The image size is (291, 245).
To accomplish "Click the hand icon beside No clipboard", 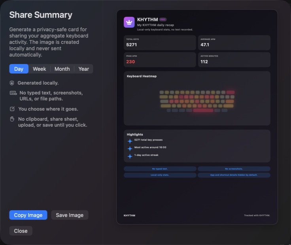I will (12, 119).
